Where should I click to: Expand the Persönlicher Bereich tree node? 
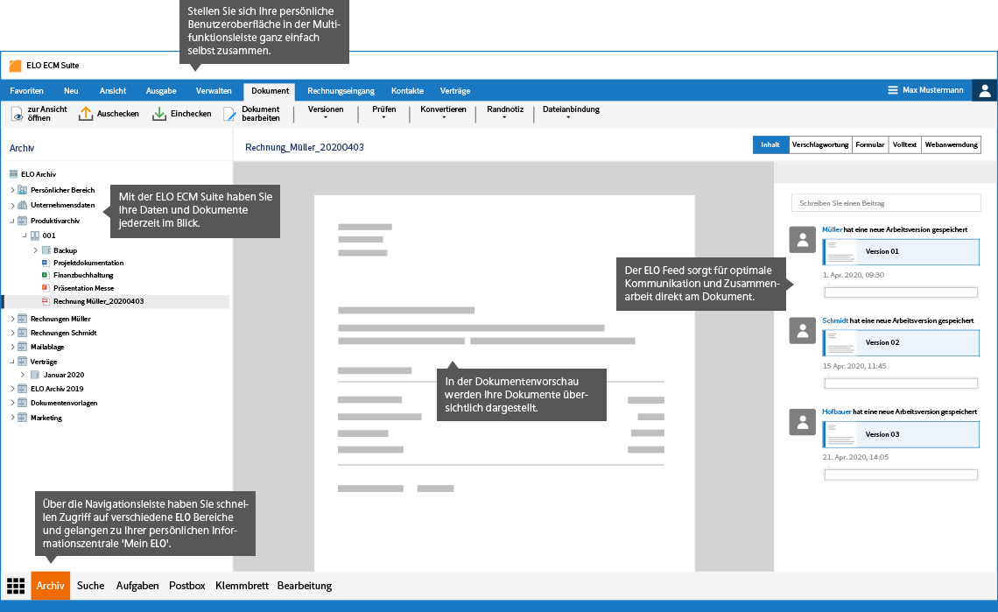(x=12, y=190)
